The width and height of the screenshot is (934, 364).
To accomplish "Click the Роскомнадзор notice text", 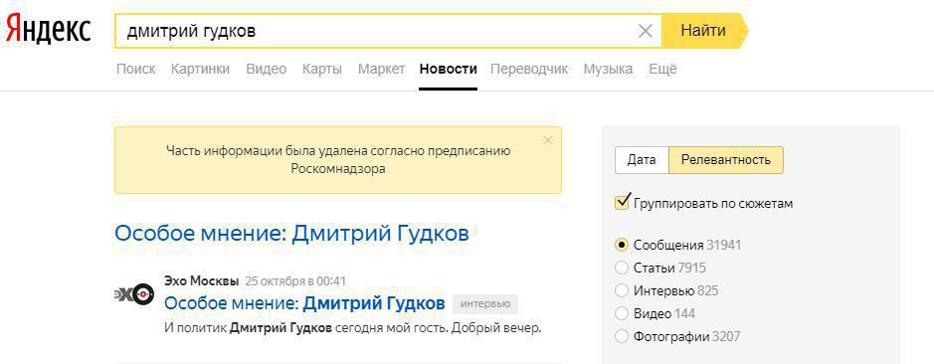I will point(338,160).
